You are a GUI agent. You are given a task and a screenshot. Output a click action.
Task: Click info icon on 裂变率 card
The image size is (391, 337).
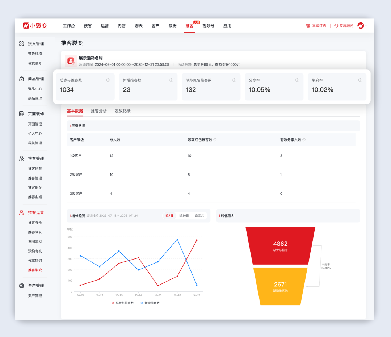tap(360, 80)
